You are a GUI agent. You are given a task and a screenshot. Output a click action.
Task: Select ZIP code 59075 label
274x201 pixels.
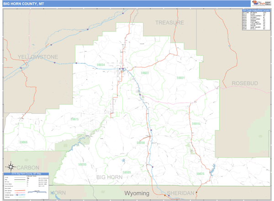coord(74,119)
